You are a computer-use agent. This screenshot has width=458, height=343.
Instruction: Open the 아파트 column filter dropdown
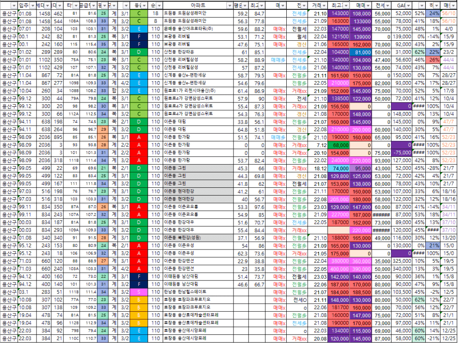[230, 6]
